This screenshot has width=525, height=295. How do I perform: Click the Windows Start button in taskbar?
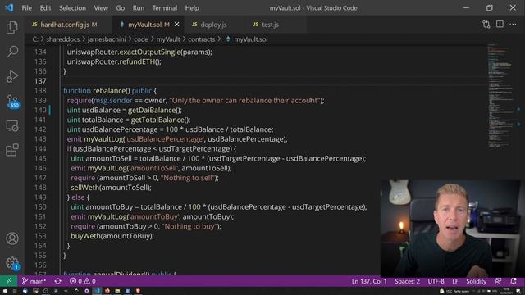tap(5, 291)
